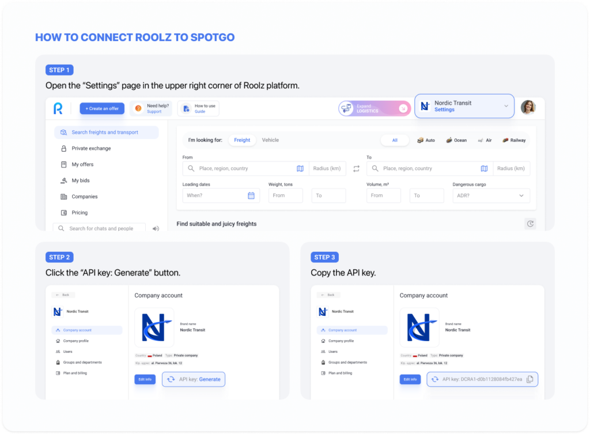Open Company profile in Step 3 sidebar

pyautogui.click(x=338, y=341)
